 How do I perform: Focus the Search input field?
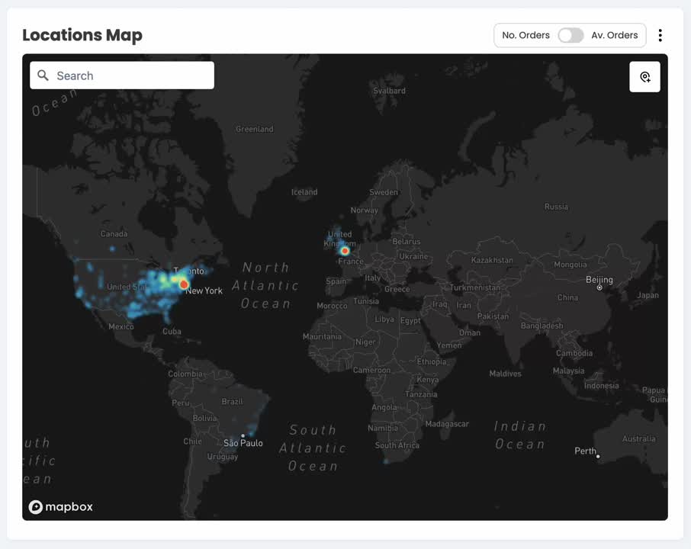tap(130, 75)
